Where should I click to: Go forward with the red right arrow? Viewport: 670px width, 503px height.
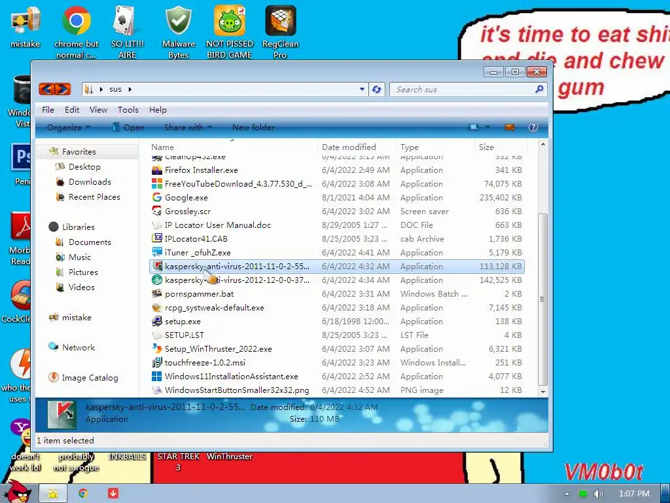point(63,89)
